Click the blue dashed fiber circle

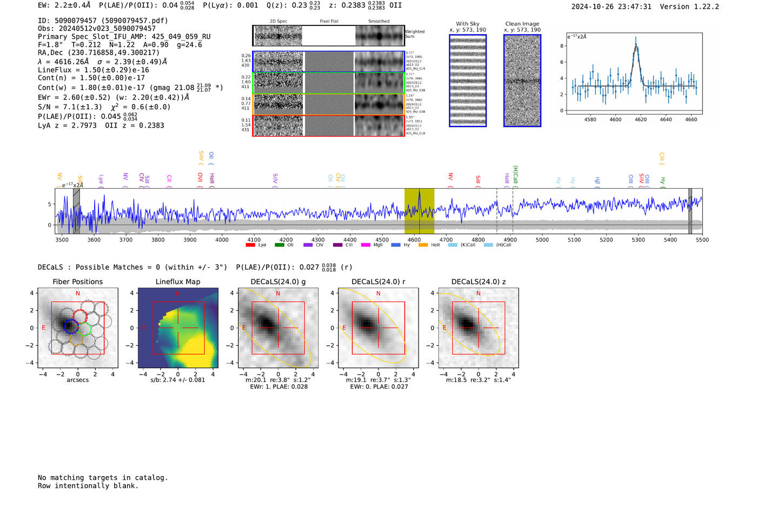point(70,326)
